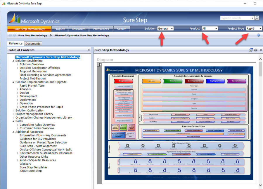Open Sure Step - SDM Alignment
Screen dimensions: 263x189
coord(38,146)
